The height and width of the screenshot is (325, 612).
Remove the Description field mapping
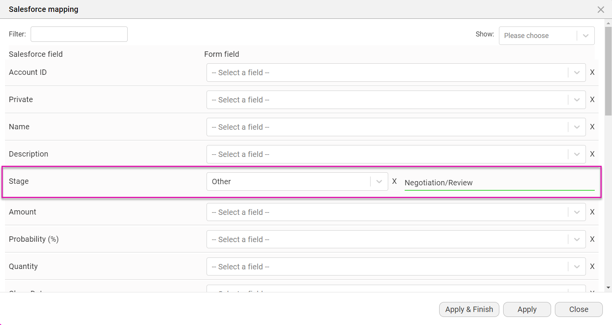(592, 154)
